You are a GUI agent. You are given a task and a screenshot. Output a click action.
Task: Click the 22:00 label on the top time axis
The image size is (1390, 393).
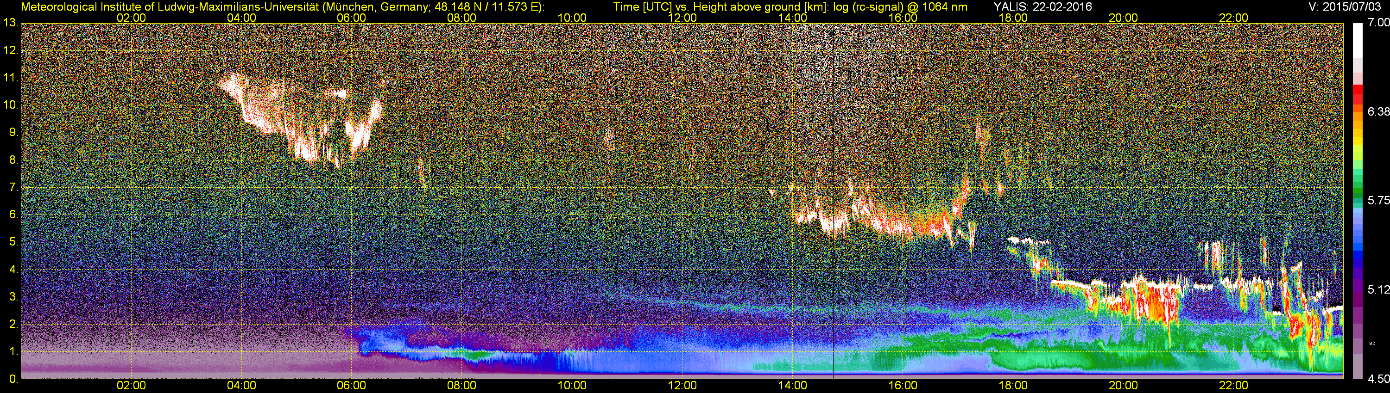tap(1233, 18)
